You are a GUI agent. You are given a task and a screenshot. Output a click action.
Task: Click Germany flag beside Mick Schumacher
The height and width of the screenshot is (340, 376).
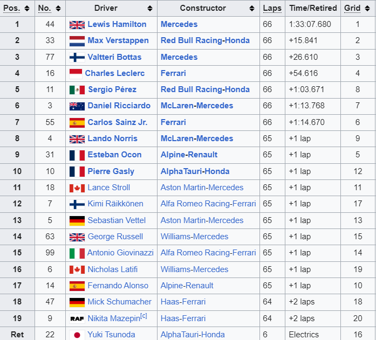point(77,302)
